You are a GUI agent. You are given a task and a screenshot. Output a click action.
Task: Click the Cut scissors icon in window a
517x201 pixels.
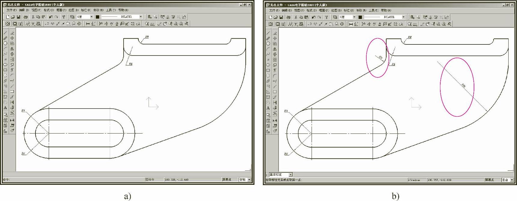click(33, 17)
